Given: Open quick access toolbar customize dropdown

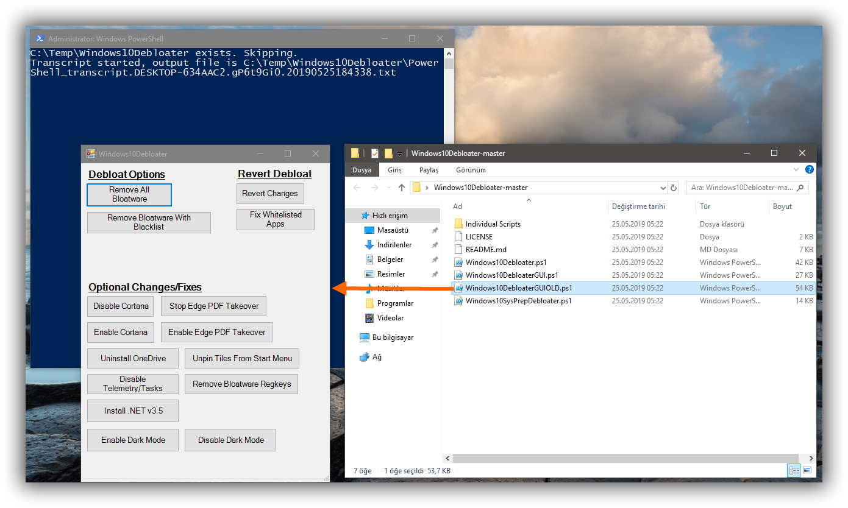Looking at the screenshot, I should click(x=400, y=153).
